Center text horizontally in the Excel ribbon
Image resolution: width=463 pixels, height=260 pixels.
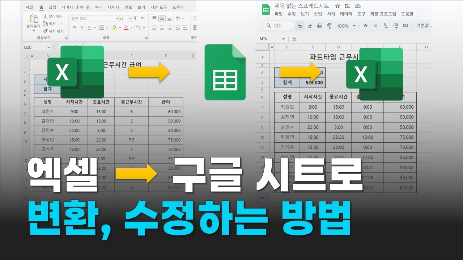[162, 27]
